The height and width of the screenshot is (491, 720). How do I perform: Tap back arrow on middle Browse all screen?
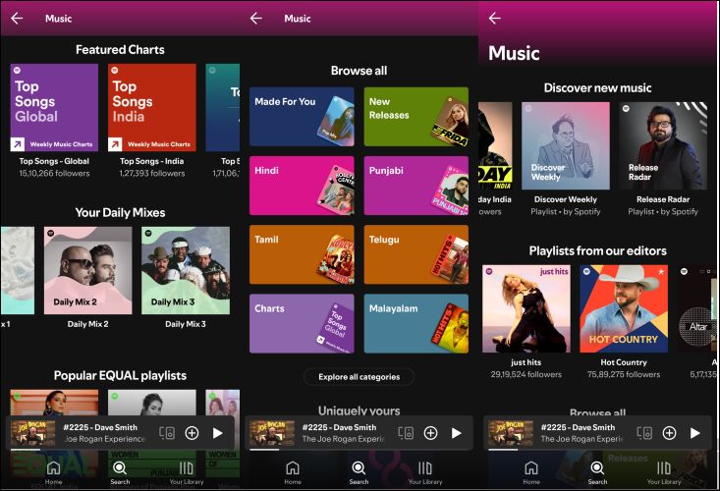tap(256, 19)
